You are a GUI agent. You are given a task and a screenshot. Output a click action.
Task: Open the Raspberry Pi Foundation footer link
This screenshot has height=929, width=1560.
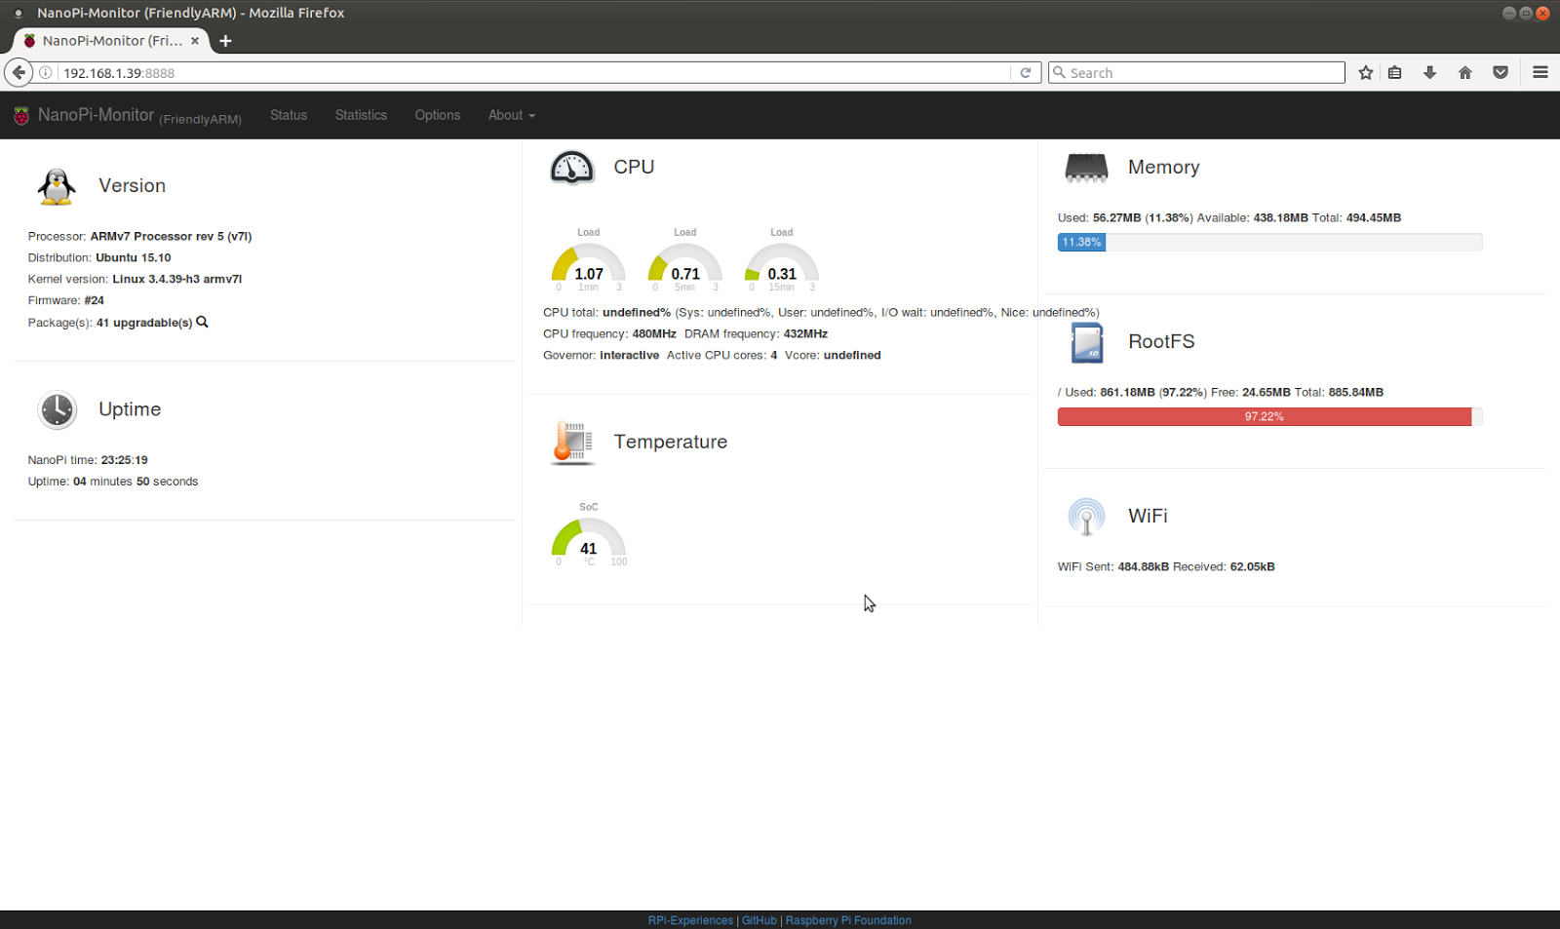pos(848,920)
